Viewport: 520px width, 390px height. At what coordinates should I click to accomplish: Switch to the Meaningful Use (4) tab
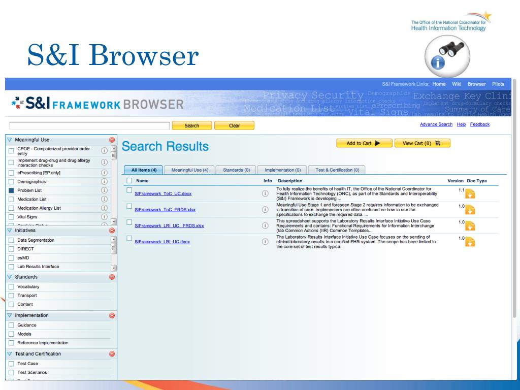190,170
